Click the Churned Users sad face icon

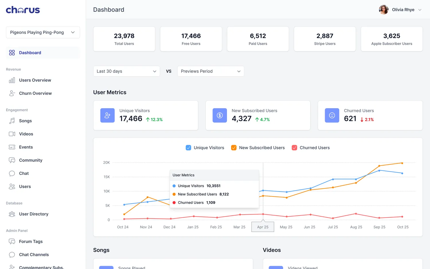tap(332, 115)
